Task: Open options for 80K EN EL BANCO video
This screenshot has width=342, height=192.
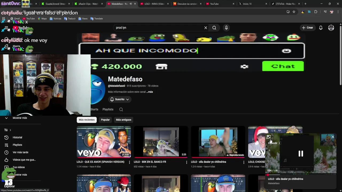Action: coord(186,162)
